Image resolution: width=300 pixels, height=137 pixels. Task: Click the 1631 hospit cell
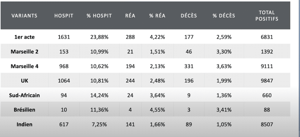click(64, 37)
